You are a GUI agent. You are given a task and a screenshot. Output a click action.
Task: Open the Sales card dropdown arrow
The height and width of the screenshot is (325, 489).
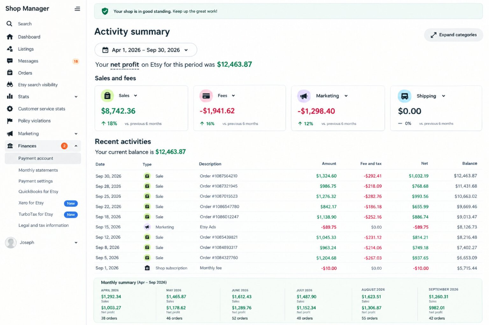click(x=135, y=96)
